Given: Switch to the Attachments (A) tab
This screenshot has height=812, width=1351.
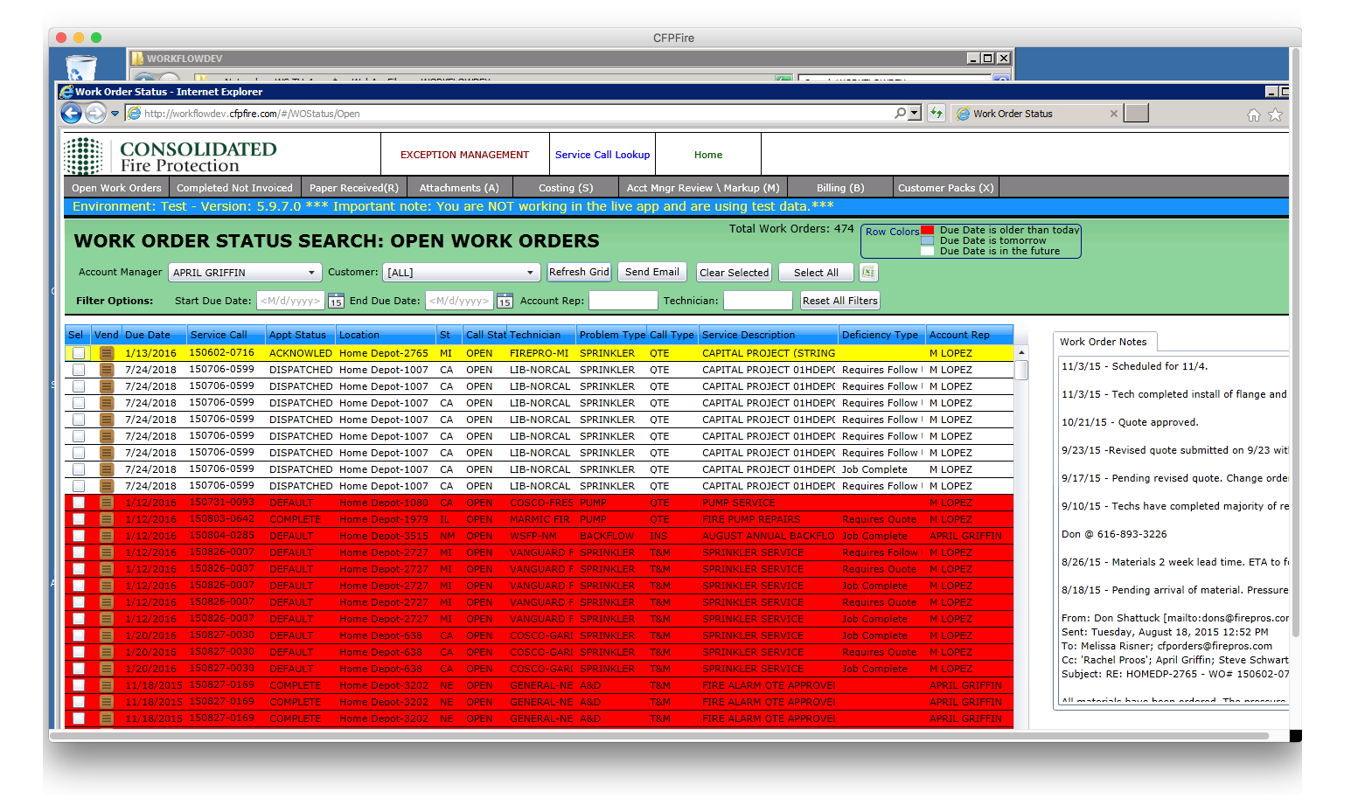Looking at the screenshot, I should point(459,188).
